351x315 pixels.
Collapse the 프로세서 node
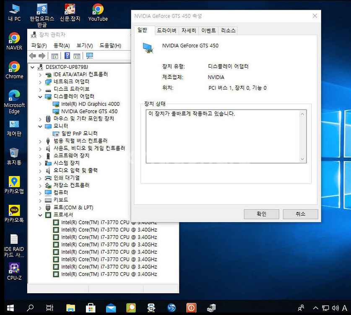click(40, 215)
